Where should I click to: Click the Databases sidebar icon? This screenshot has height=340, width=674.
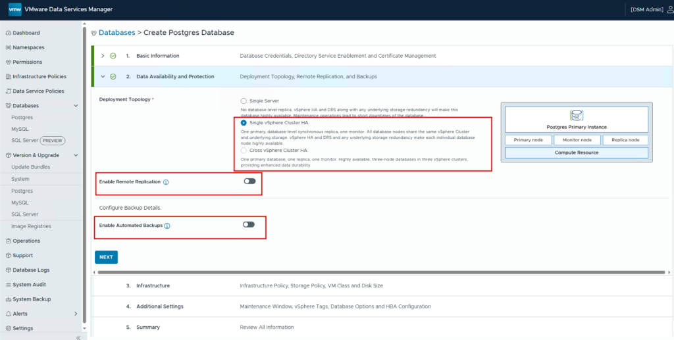(9, 106)
